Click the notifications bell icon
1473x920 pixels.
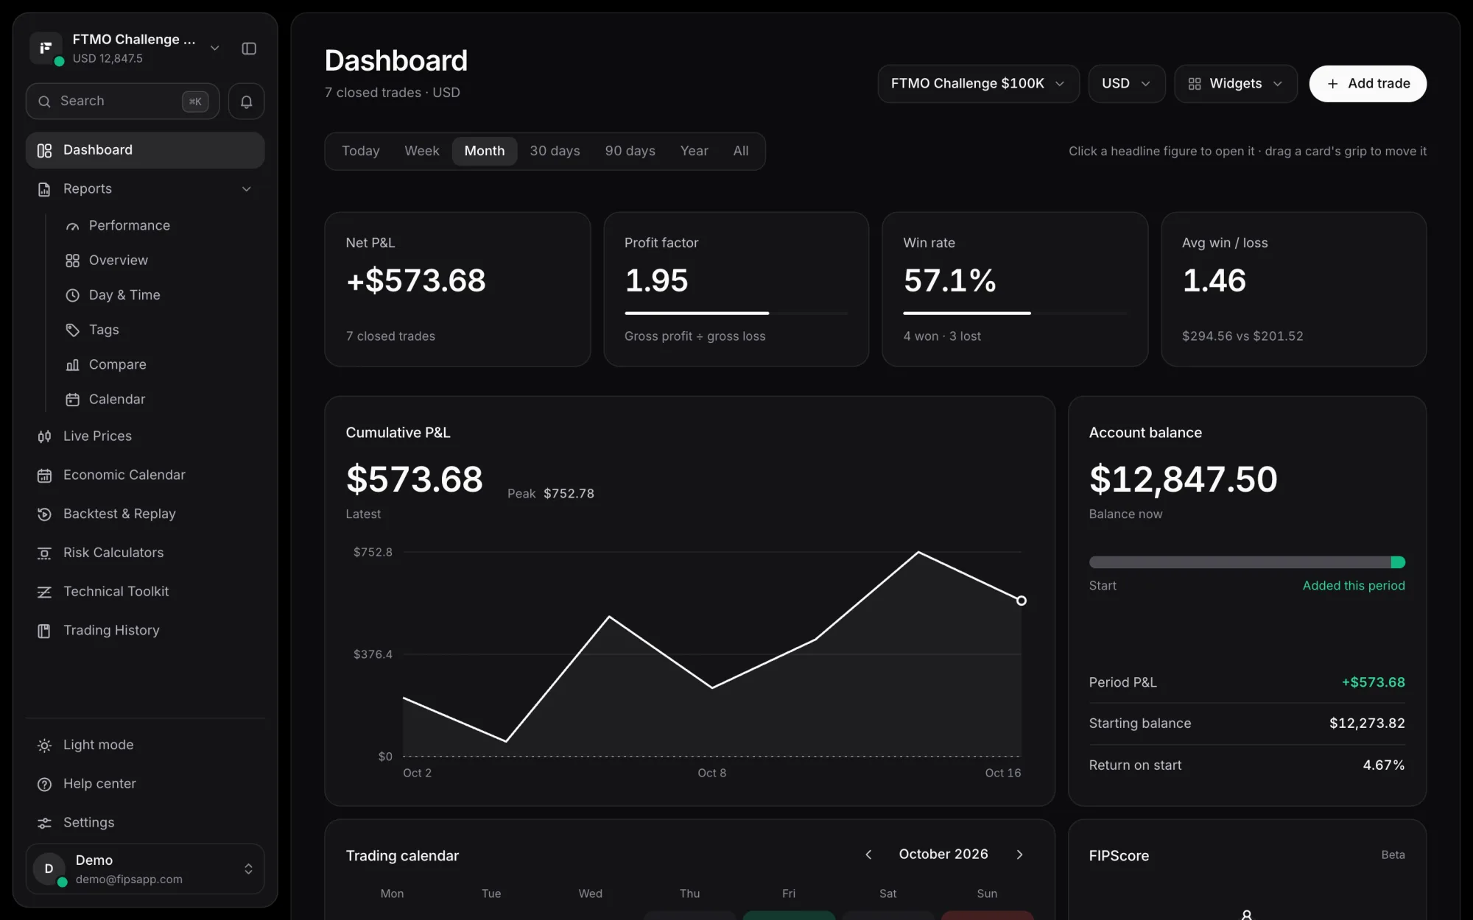pyautogui.click(x=246, y=102)
